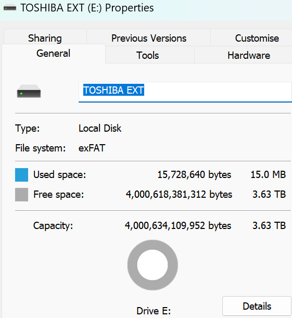Click the TOSHIBA EXT drive name field
The width and height of the screenshot is (292, 318).
point(185,92)
